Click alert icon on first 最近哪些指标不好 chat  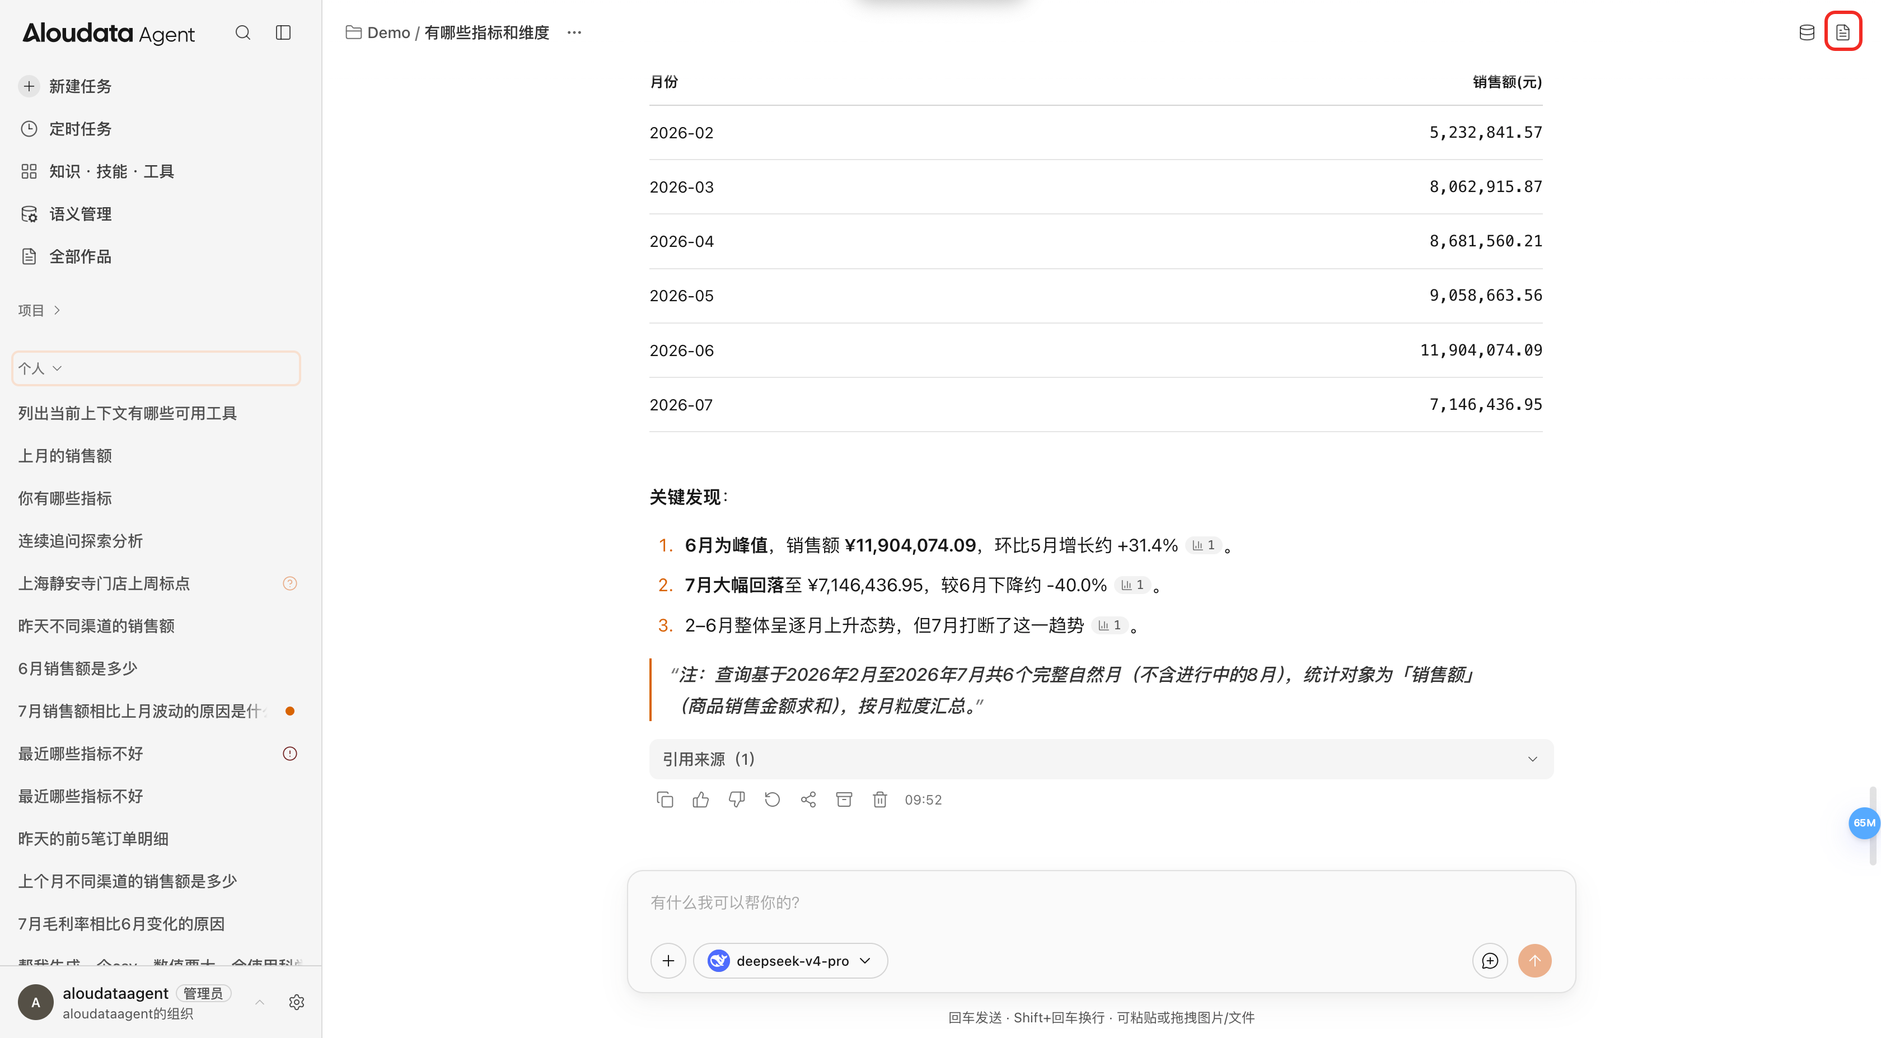click(x=290, y=753)
